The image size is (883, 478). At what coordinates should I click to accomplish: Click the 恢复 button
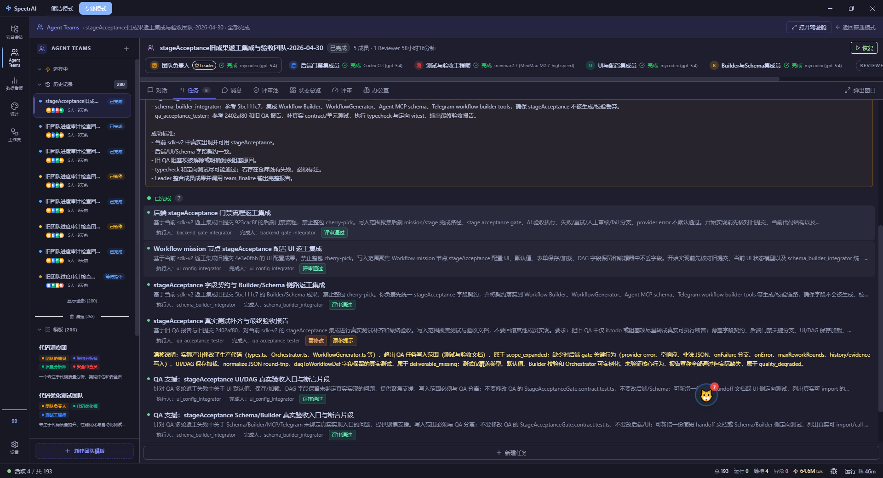(x=864, y=48)
